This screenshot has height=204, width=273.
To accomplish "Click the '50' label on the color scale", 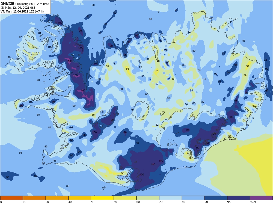I will (x=115, y=202).
